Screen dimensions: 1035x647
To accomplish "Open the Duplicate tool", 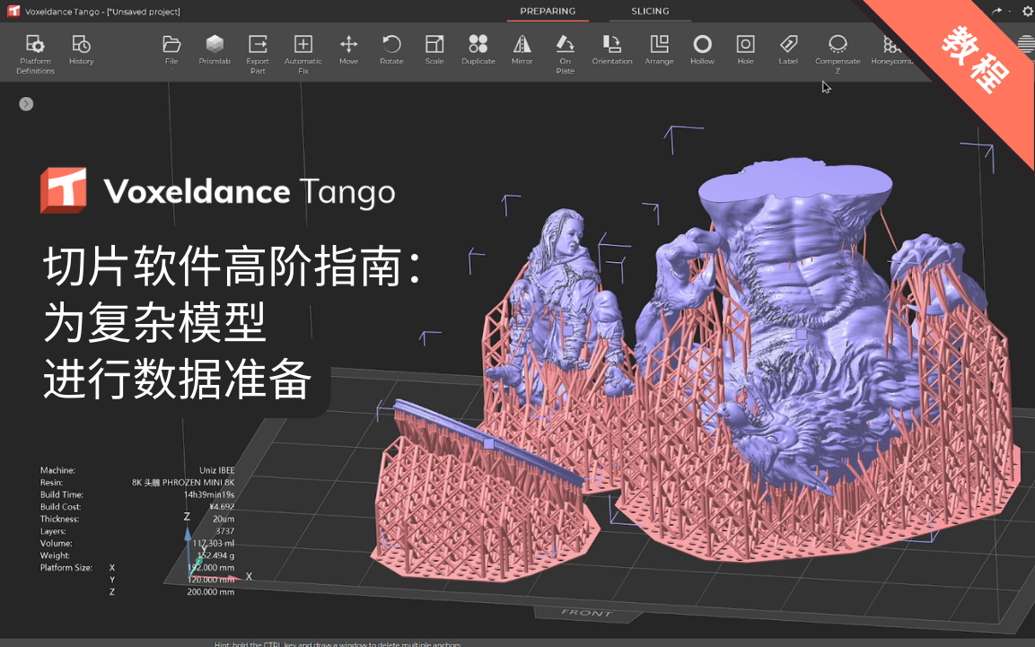I will (478, 50).
